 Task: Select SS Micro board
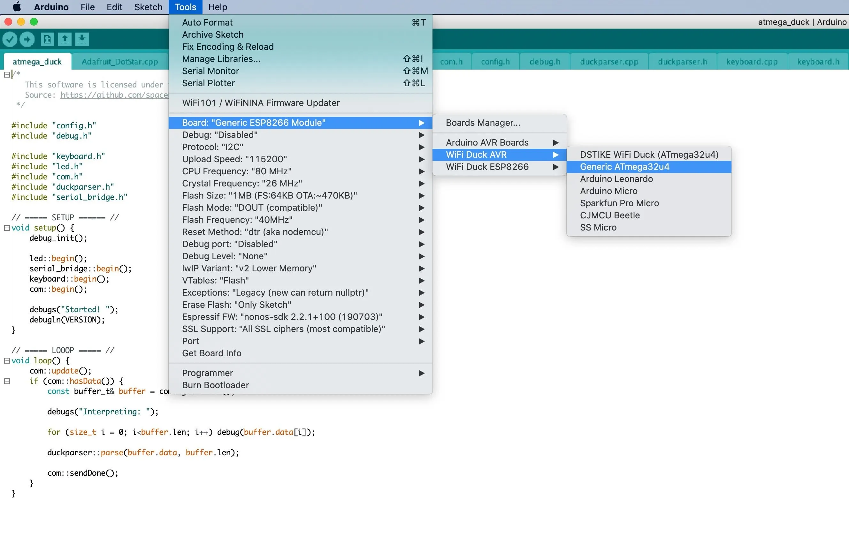(x=649, y=228)
